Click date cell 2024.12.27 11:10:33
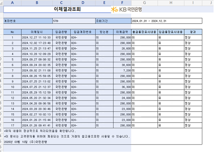Image resolution: width=214 pixels, height=152 pixels. click(x=37, y=38)
